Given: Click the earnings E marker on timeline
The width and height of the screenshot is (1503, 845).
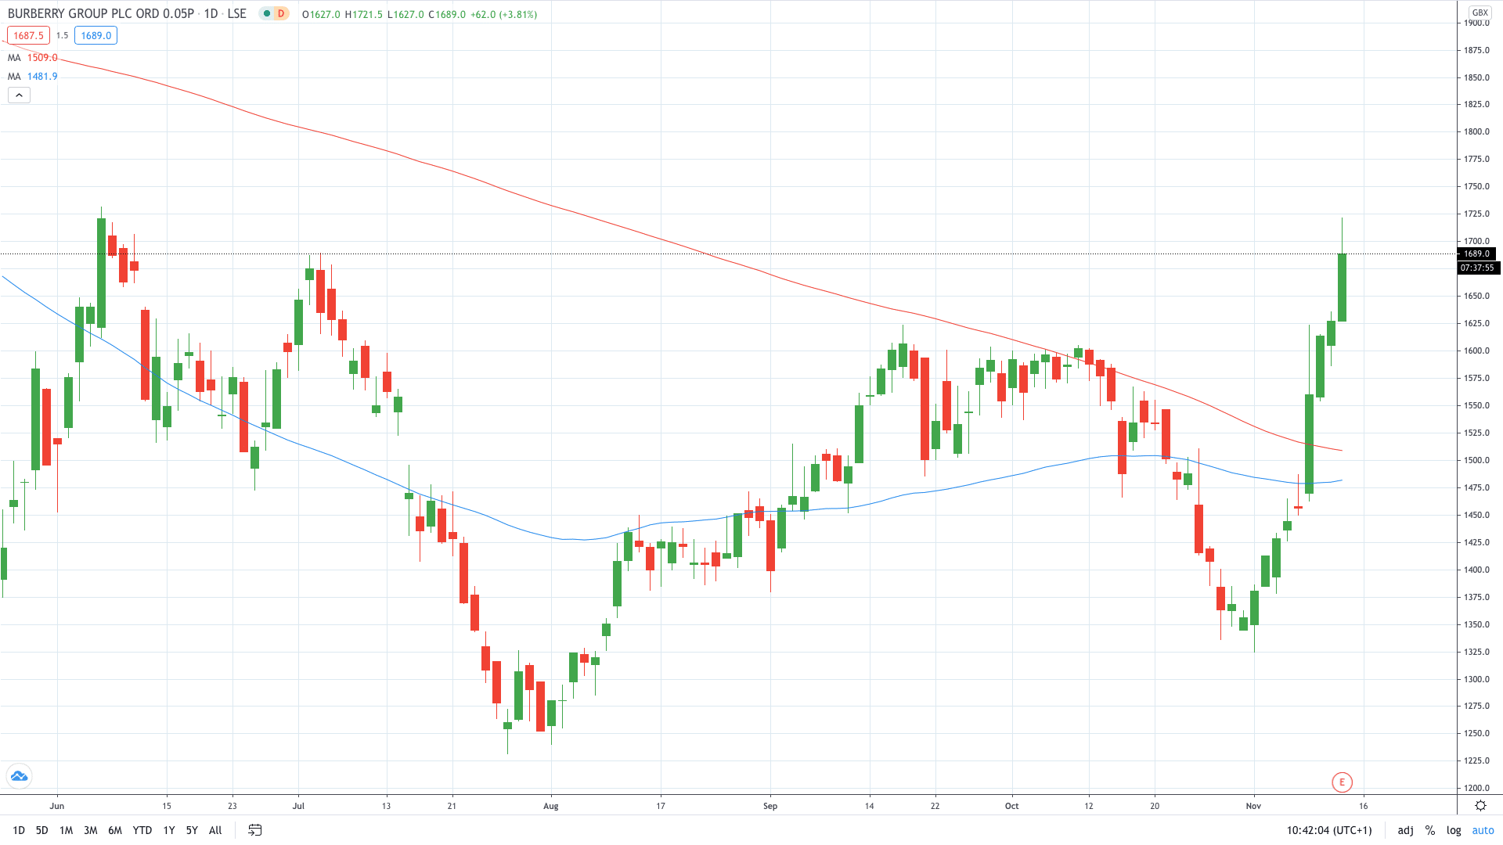Looking at the screenshot, I should click(x=1342, y=782).
